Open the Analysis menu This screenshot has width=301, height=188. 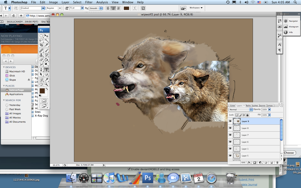click(102, 2)
